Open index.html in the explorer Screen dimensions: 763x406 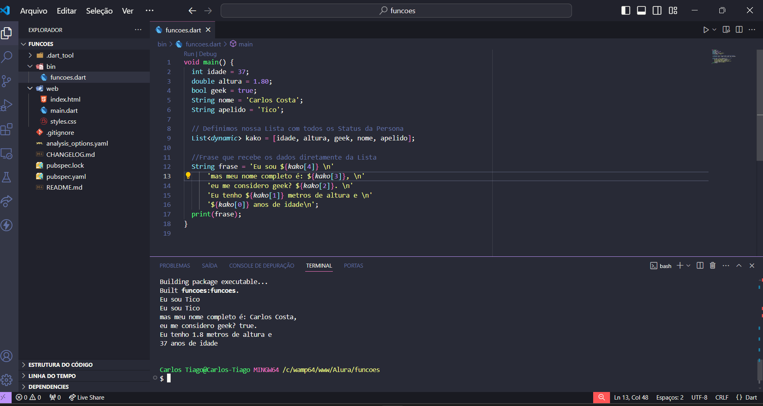pyautogui.click(x=84, y=99)
